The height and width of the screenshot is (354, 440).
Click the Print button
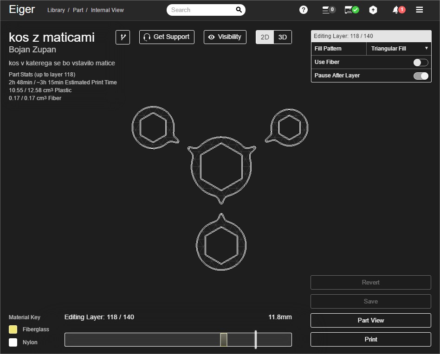(370, 339)
